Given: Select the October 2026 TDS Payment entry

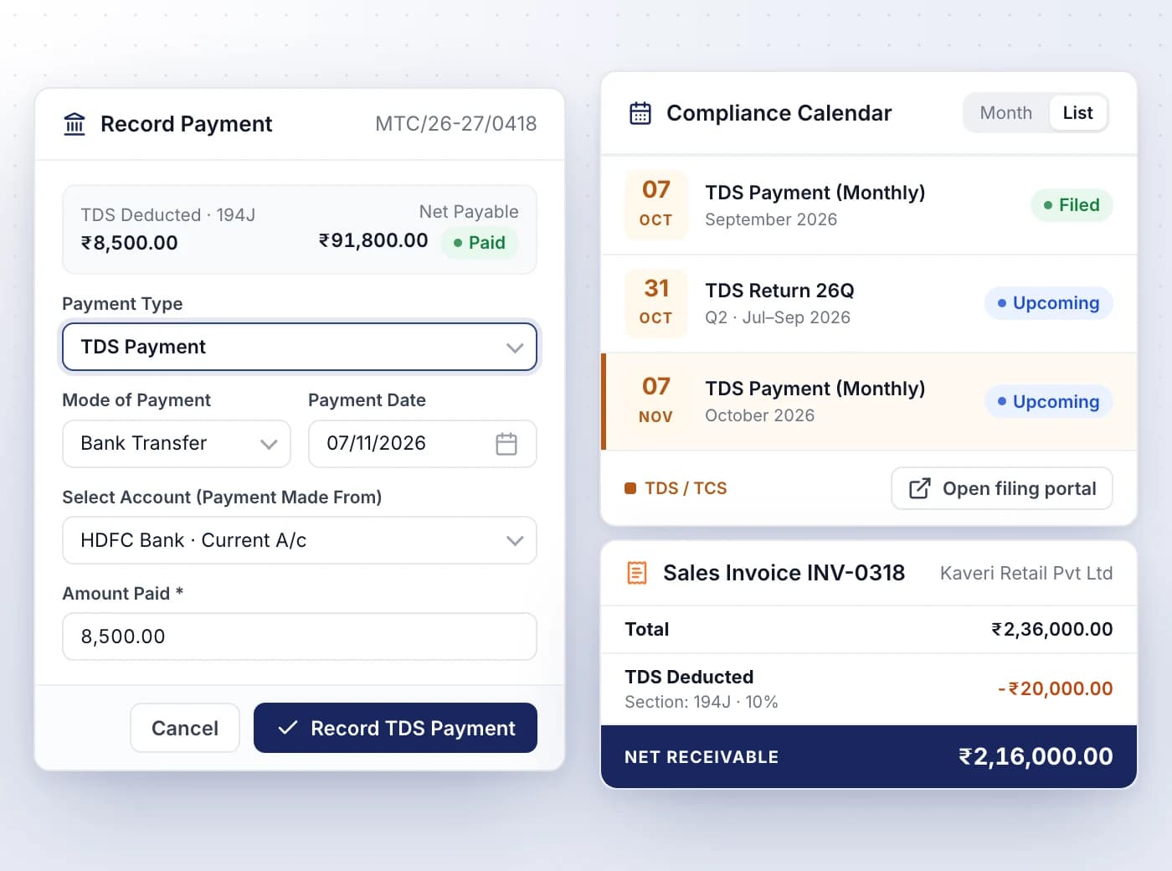Looking at the screenshot, I should tap(869, 402).
